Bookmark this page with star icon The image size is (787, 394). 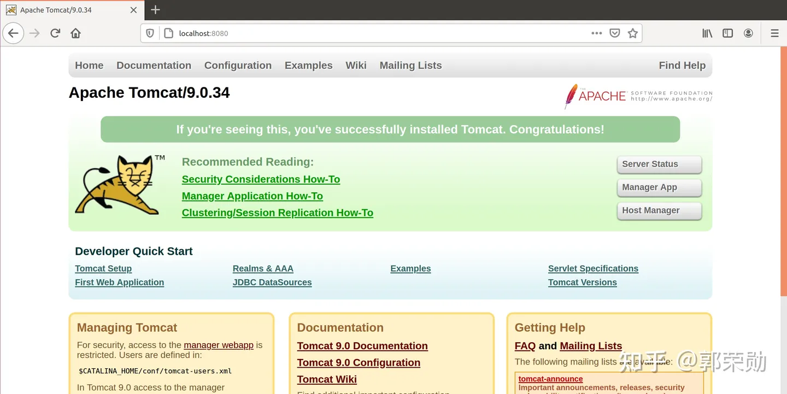click(633, 33)
